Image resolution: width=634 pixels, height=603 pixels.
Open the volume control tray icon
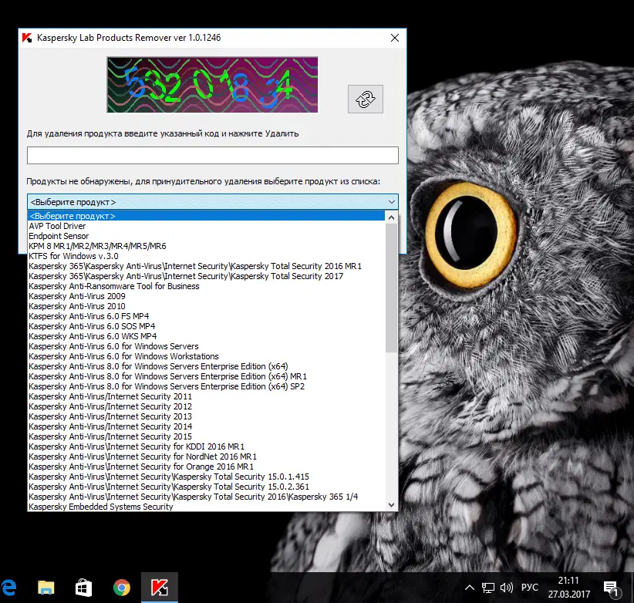506,588
